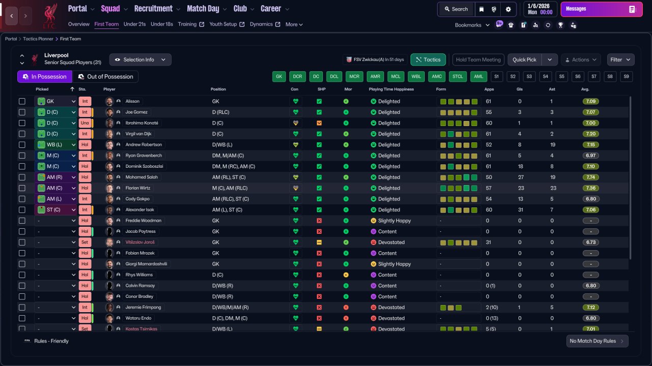This screenshot has width=652, height=366.
Task: Open the Selection Info dropdown
Action: [x=140, y=59]
